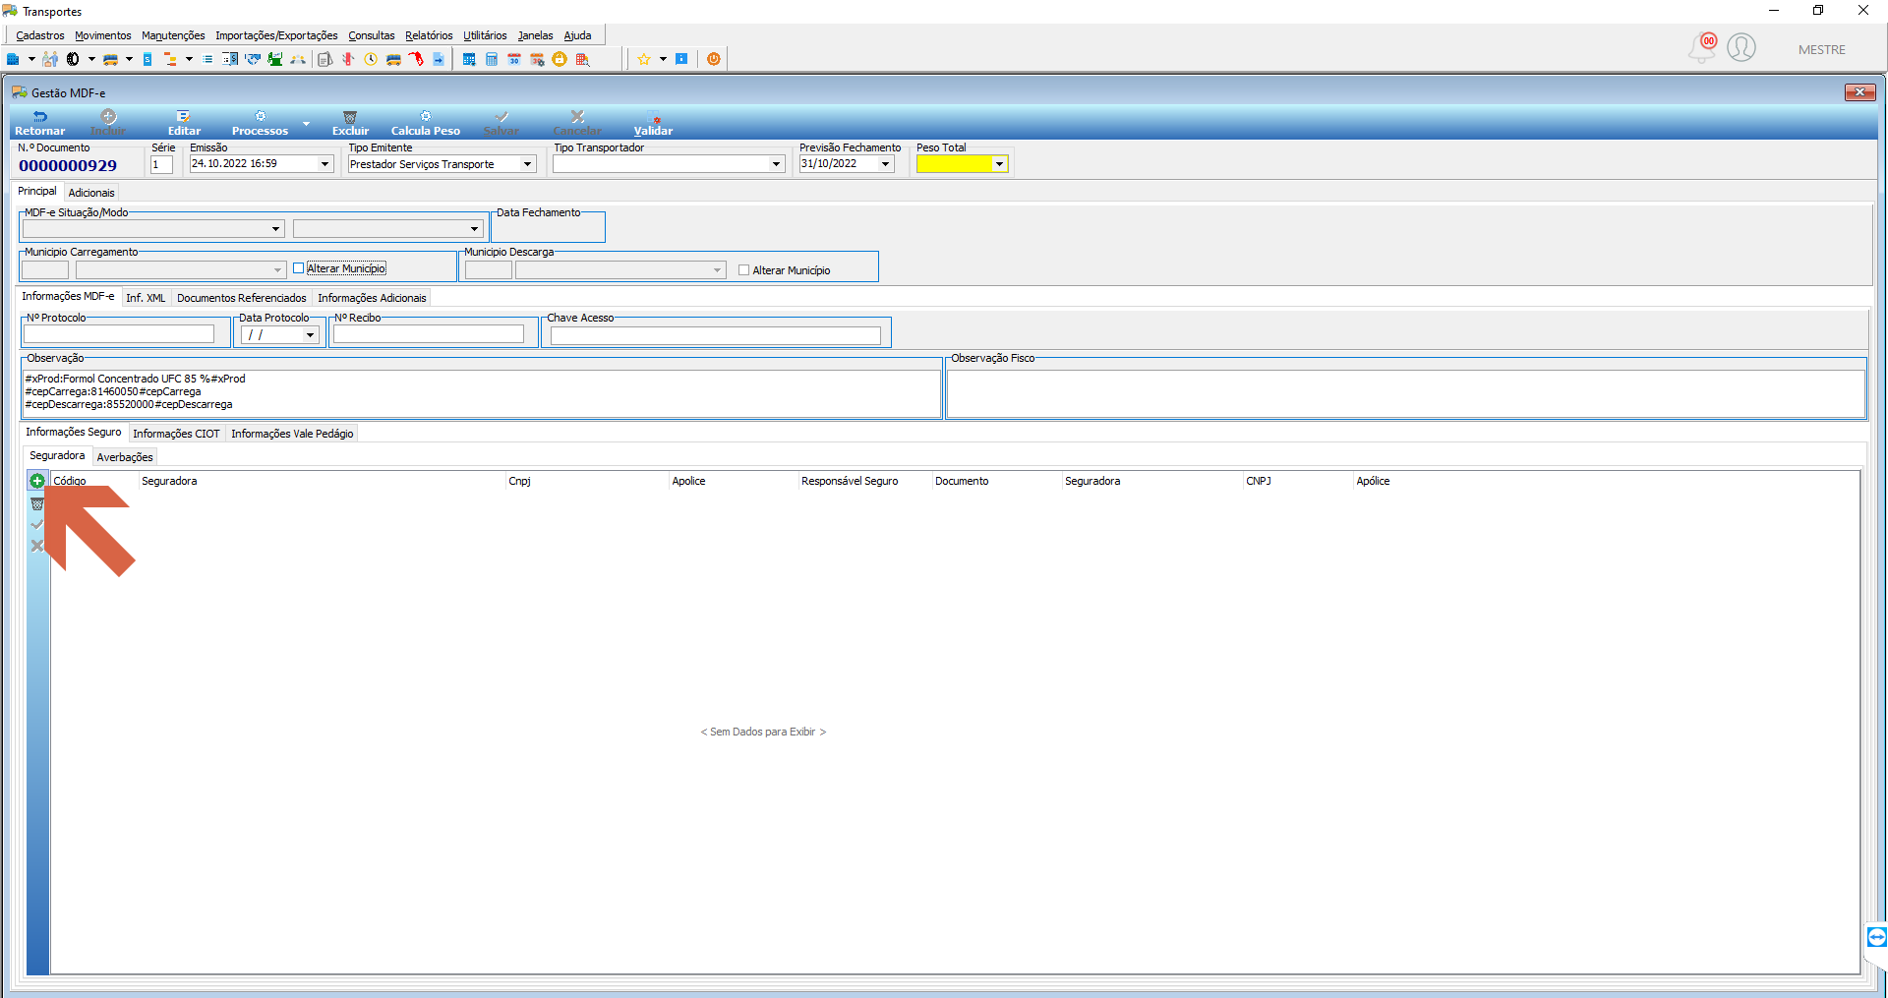The width and height of the screenshot is (1888, 998).
Task: Check Alterar Município for Carregamento
Action: [x=298, y=268]
